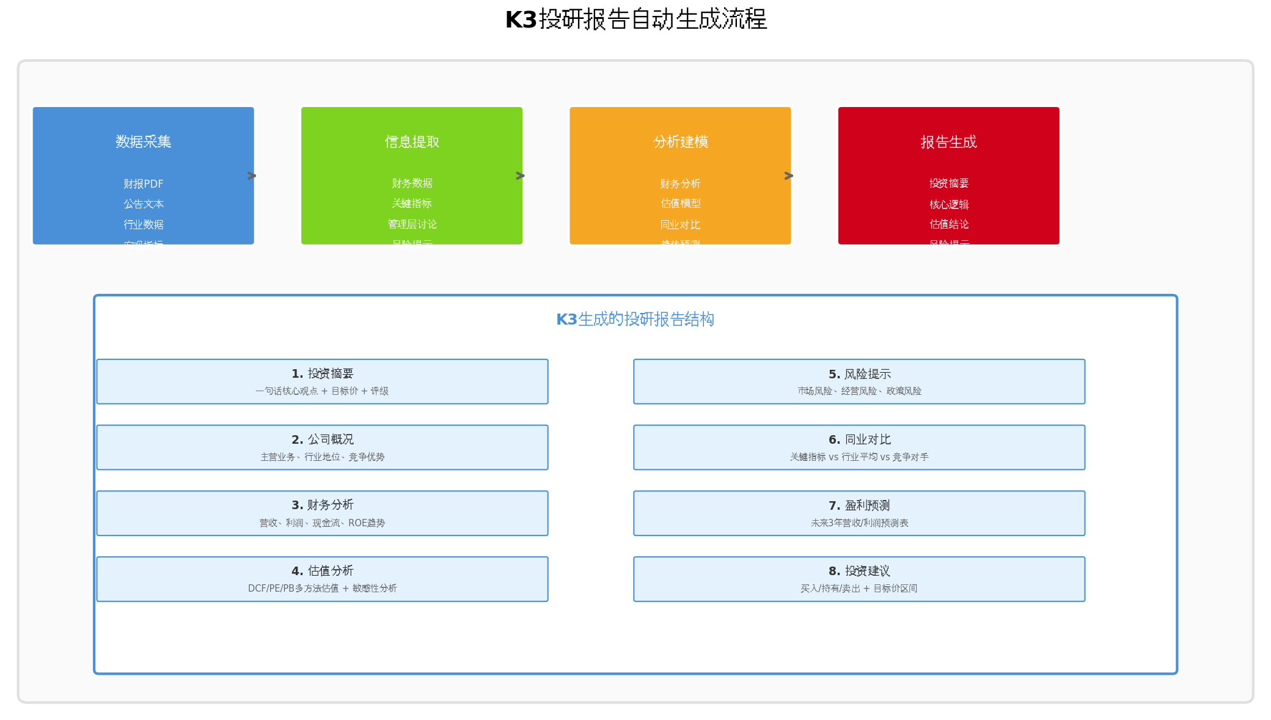Click the heading '8. 投资建议'
Screen dimensions: 1271x720
[x=860, y=571]
